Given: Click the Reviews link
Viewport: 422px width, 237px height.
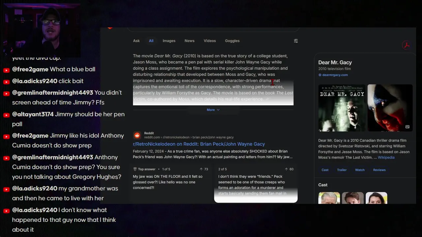Looking at the screenshot, I should pos(379,170).
